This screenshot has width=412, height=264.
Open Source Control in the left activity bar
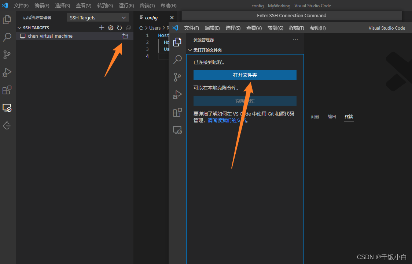click(7, 55)
